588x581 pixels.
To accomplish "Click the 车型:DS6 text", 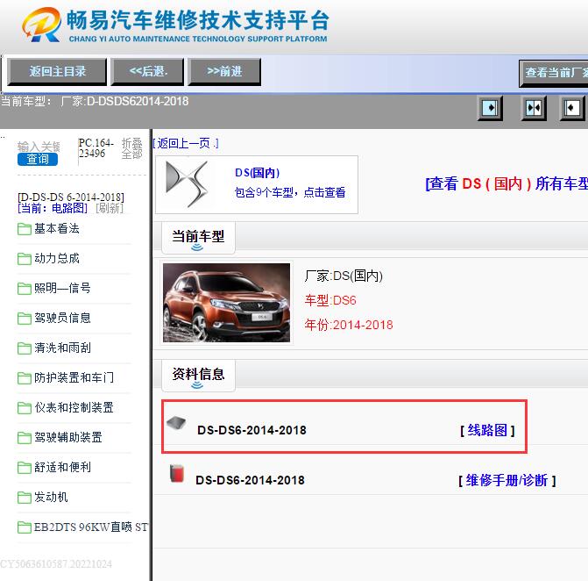I will point(330,300).
